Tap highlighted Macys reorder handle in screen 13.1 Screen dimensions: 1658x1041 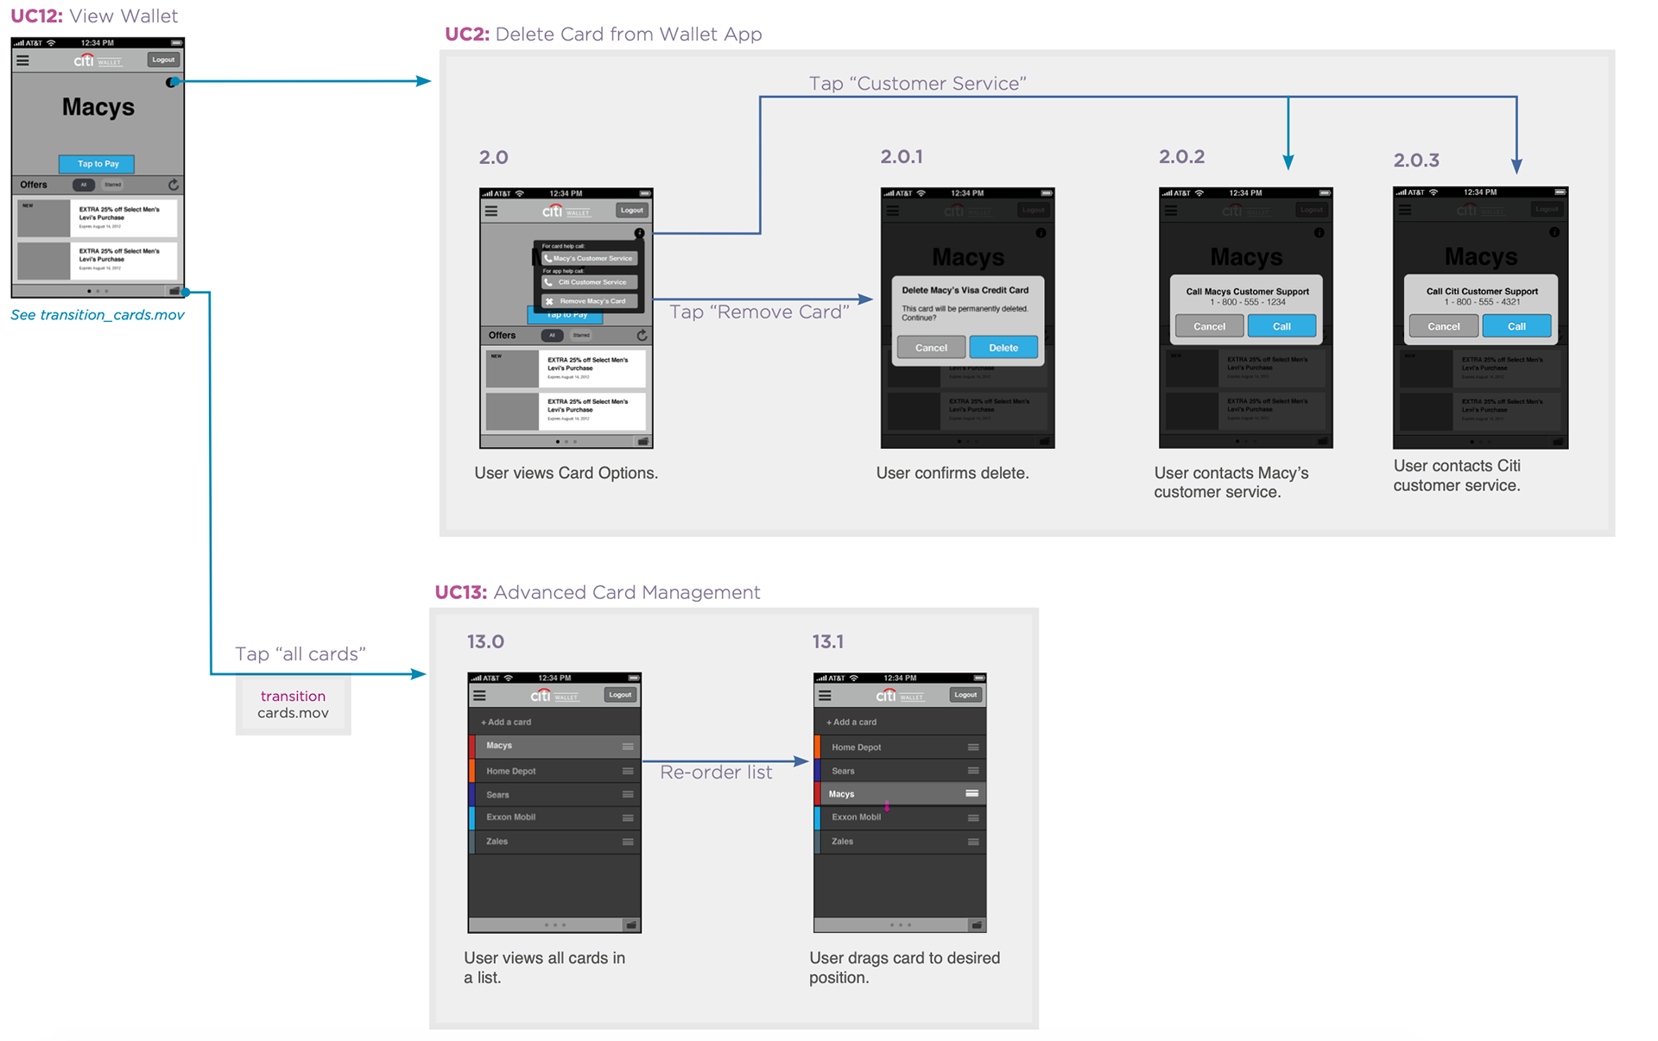click(x=972, y=793)
